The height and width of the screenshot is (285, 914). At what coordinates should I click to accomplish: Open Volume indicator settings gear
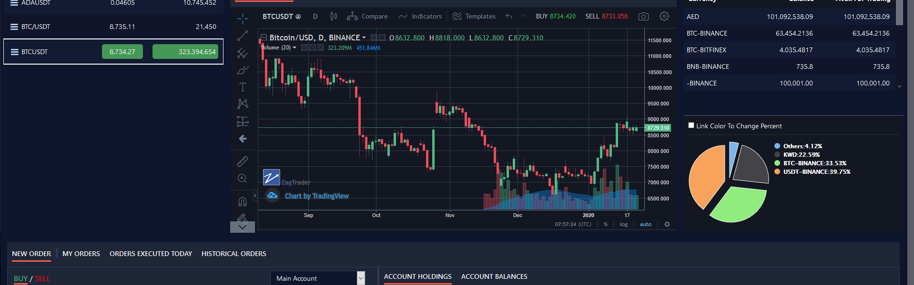point(313,47)
